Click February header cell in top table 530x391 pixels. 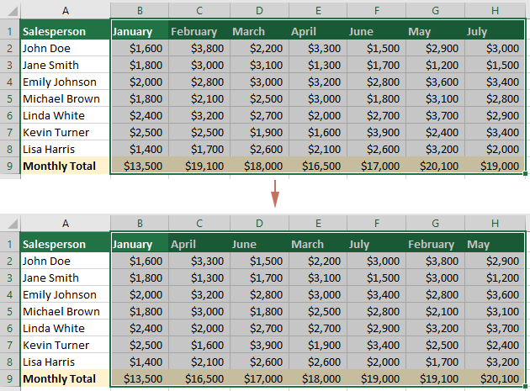pos(199,31)
